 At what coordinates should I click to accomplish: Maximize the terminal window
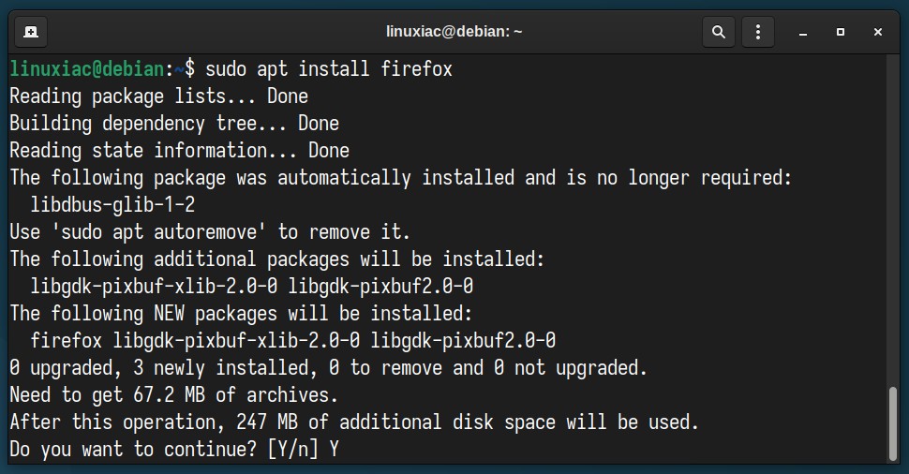[840, 32]
